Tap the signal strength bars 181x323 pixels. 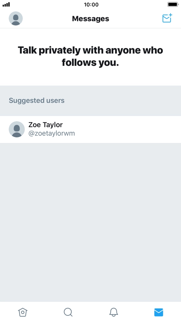(6, 5)
